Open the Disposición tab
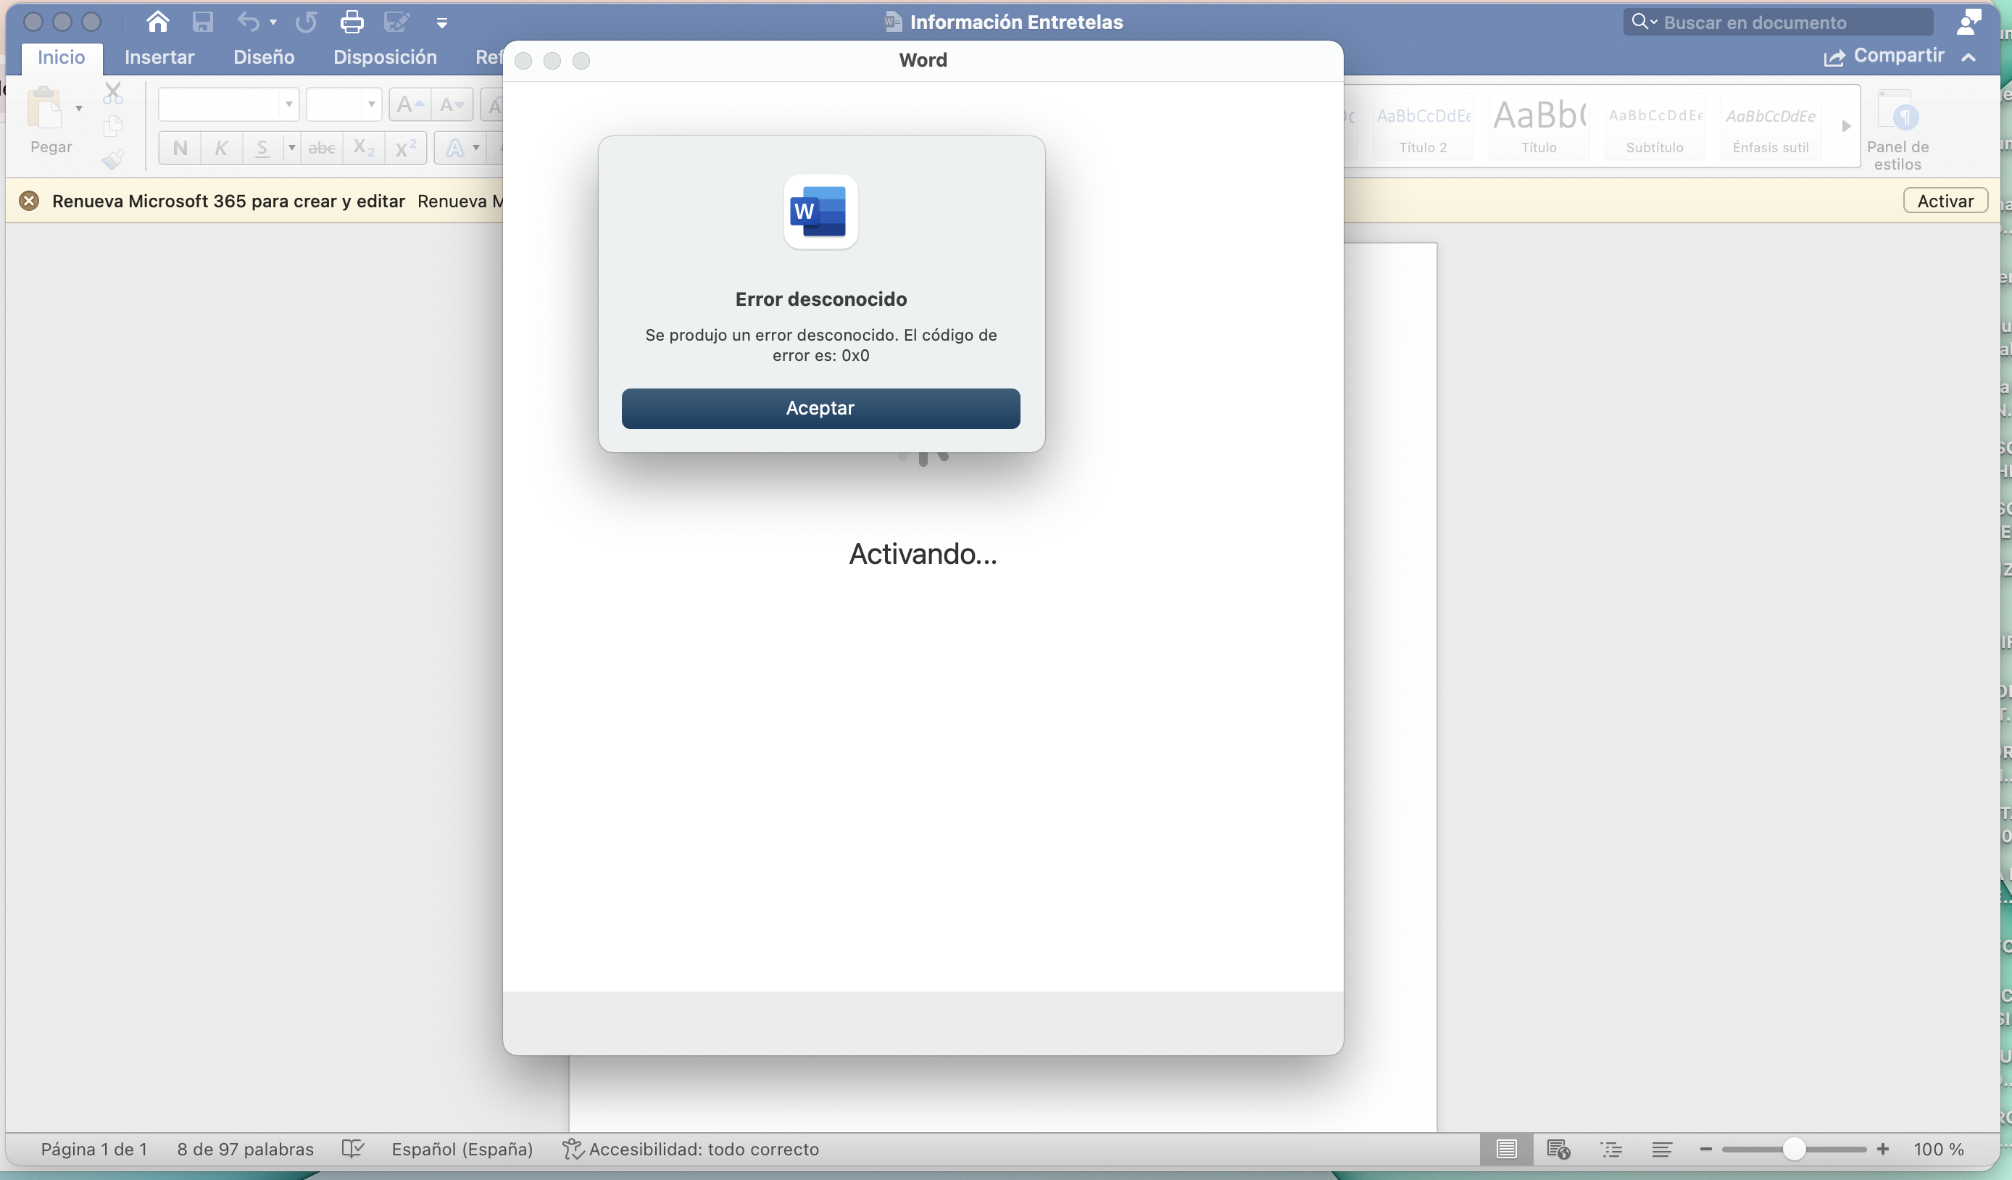Viewport: 2012px width, 1180px height. tap(385, 57)
